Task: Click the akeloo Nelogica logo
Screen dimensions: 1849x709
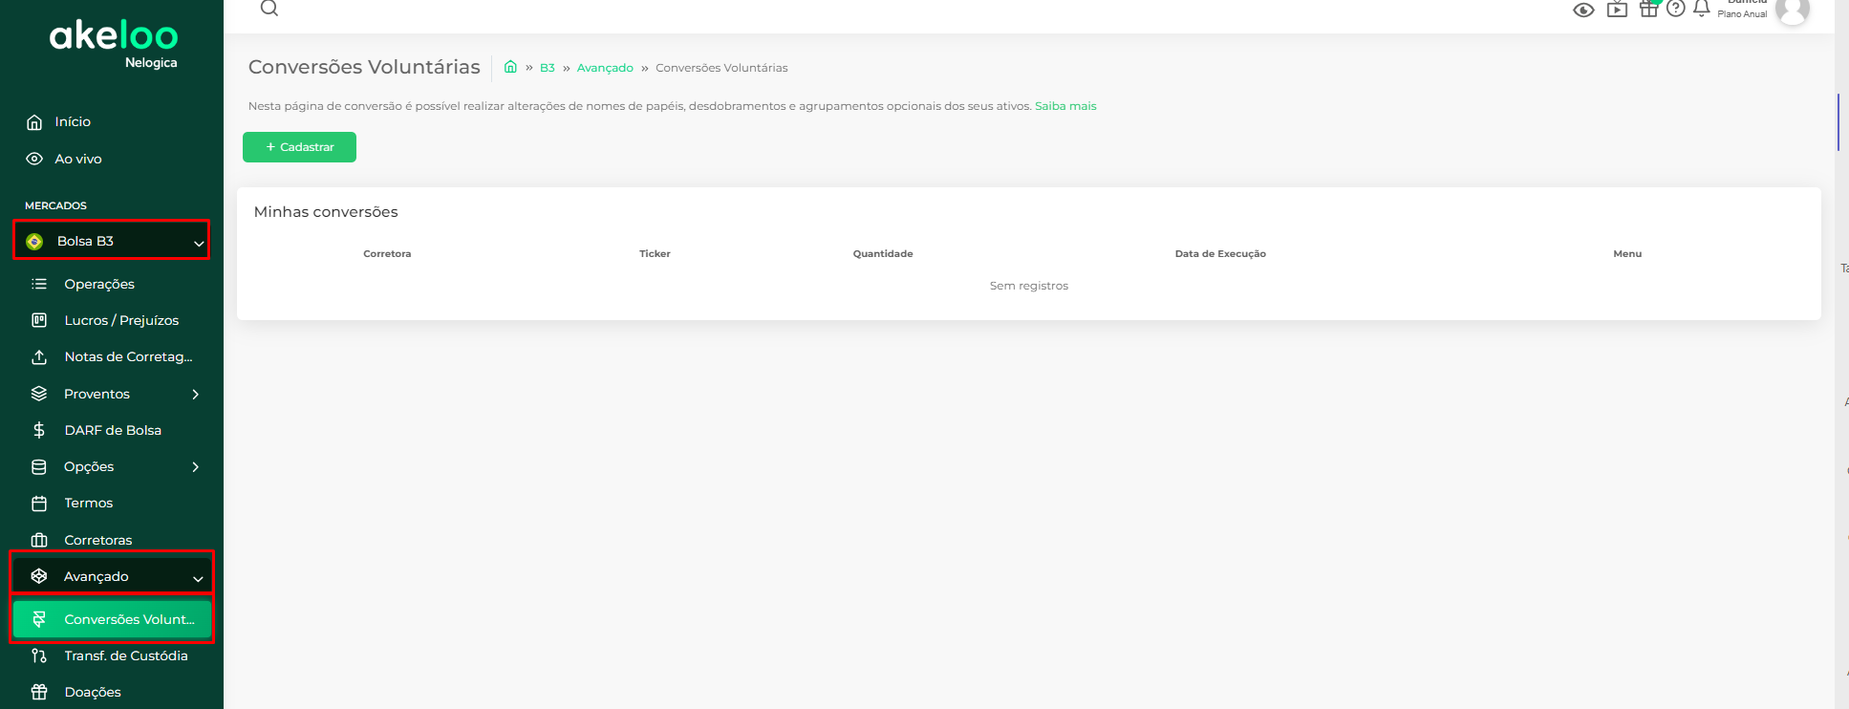Action: click(x=114, y=44)
